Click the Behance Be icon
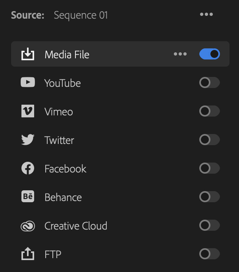This screenshot has width=239, height=272. 28,197
